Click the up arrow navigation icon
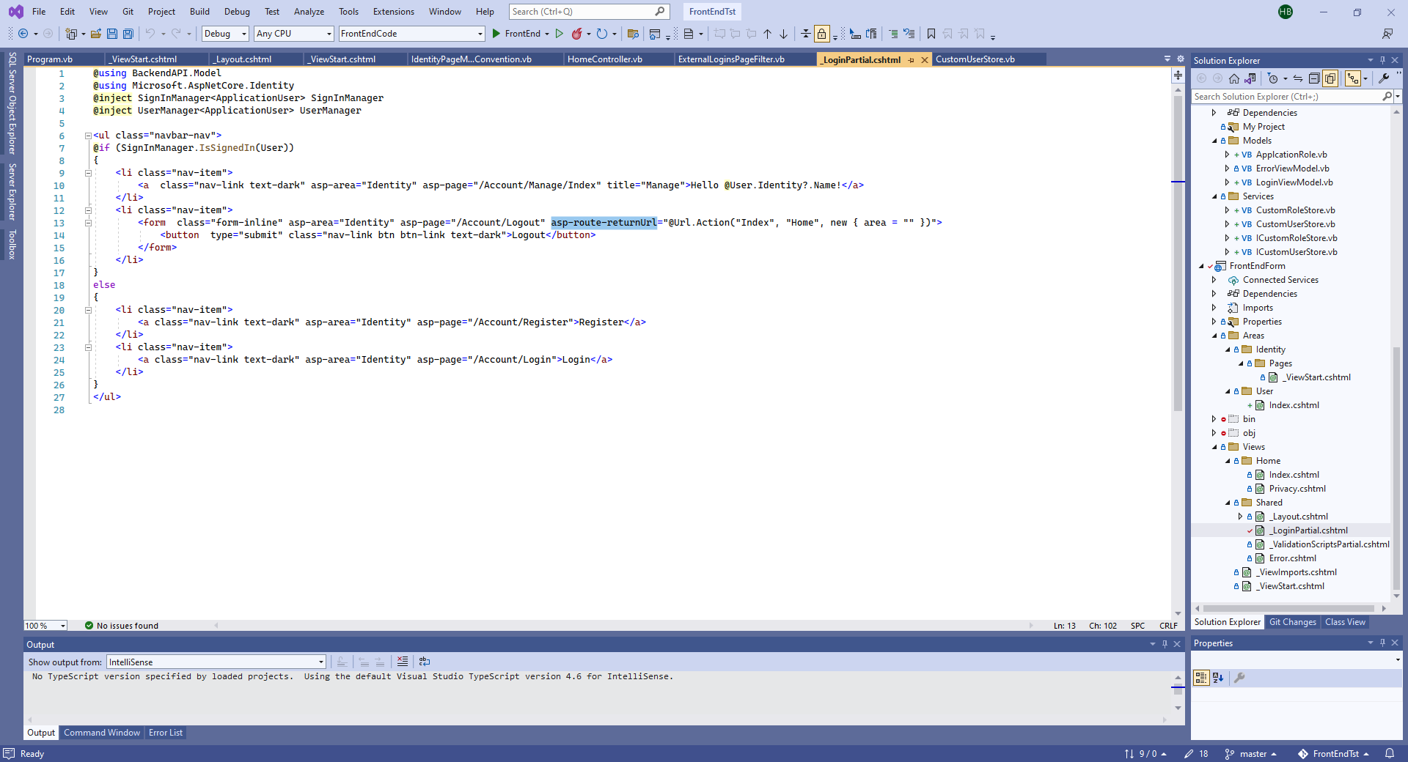Screen dimensions: 1408x762 click(x=768, y=34)
